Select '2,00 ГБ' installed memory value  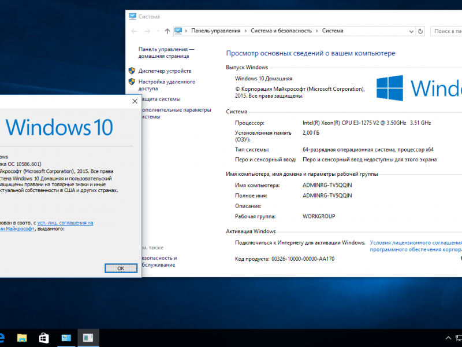click(311, 133)
